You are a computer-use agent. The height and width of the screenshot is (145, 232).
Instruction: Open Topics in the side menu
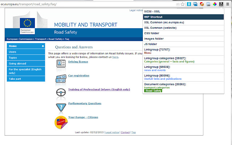(26, 58)
